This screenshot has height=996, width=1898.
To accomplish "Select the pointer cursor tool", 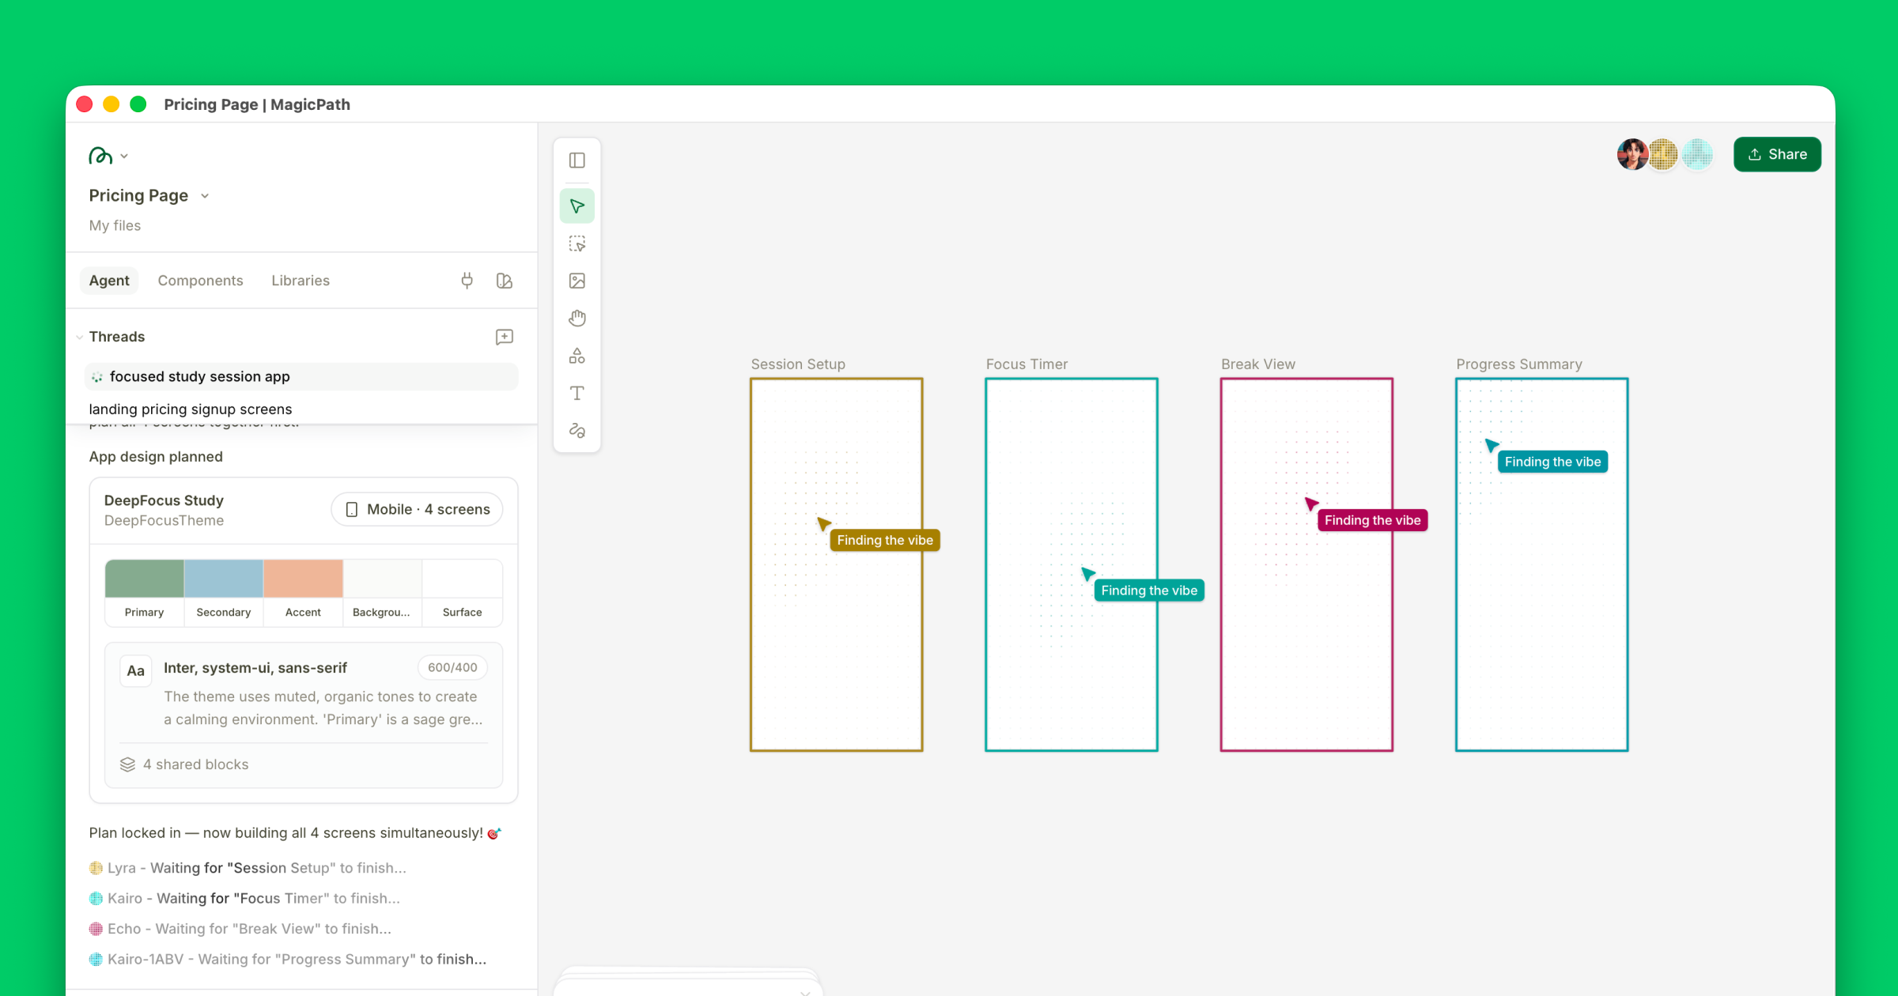I will (x=577, y=206).
